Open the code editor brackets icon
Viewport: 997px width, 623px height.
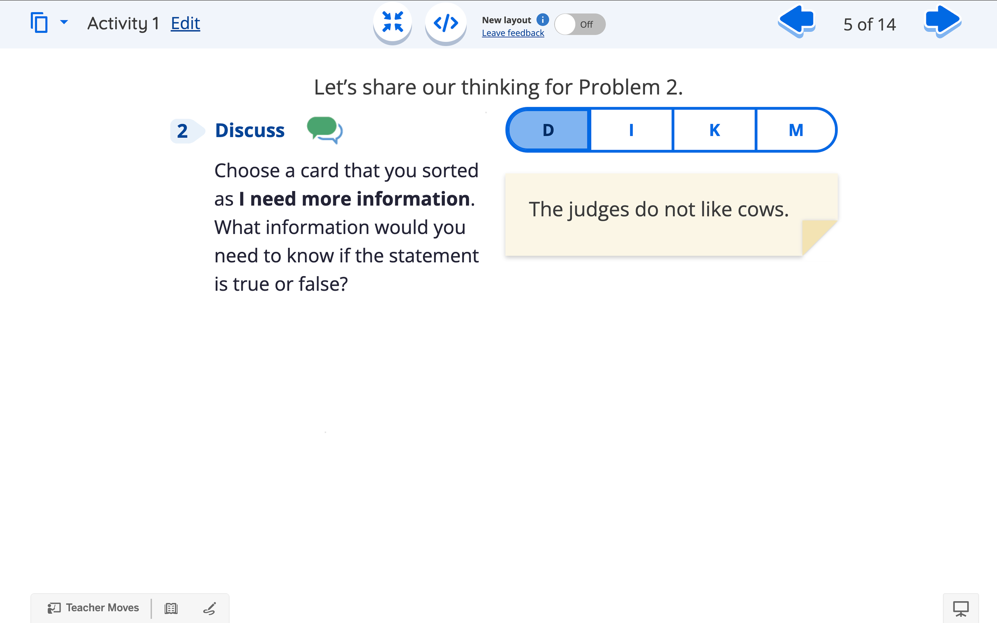tap(446, 23)
